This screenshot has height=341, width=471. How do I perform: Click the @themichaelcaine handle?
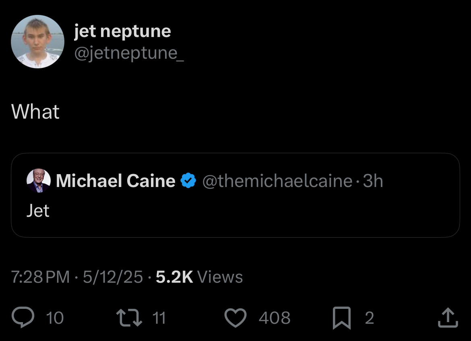click(277, 181)
